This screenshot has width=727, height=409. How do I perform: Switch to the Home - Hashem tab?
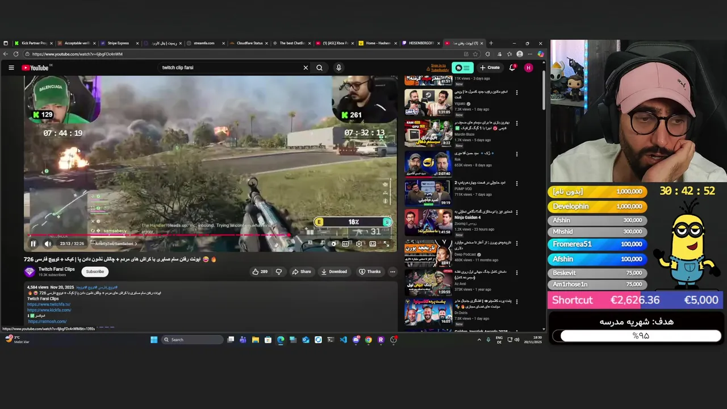pos(377,43)
